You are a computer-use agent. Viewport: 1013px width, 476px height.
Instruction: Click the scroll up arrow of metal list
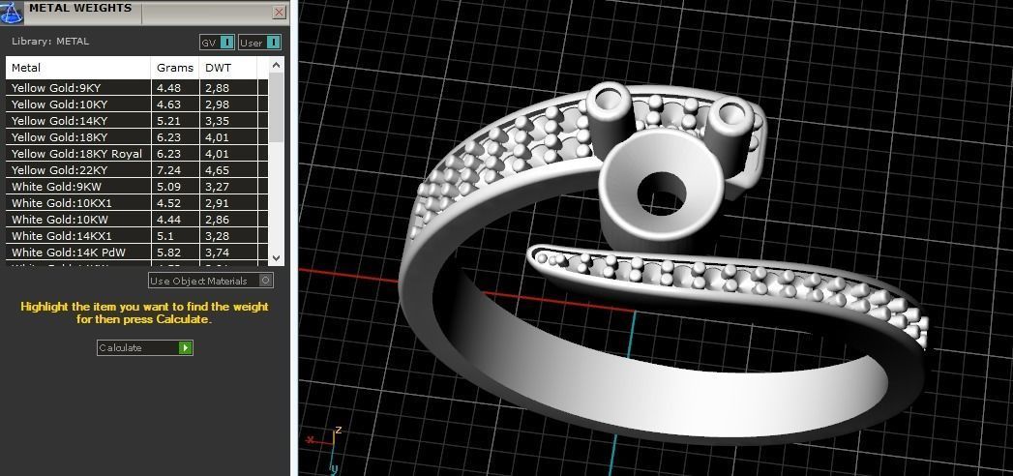click(276, 65)
